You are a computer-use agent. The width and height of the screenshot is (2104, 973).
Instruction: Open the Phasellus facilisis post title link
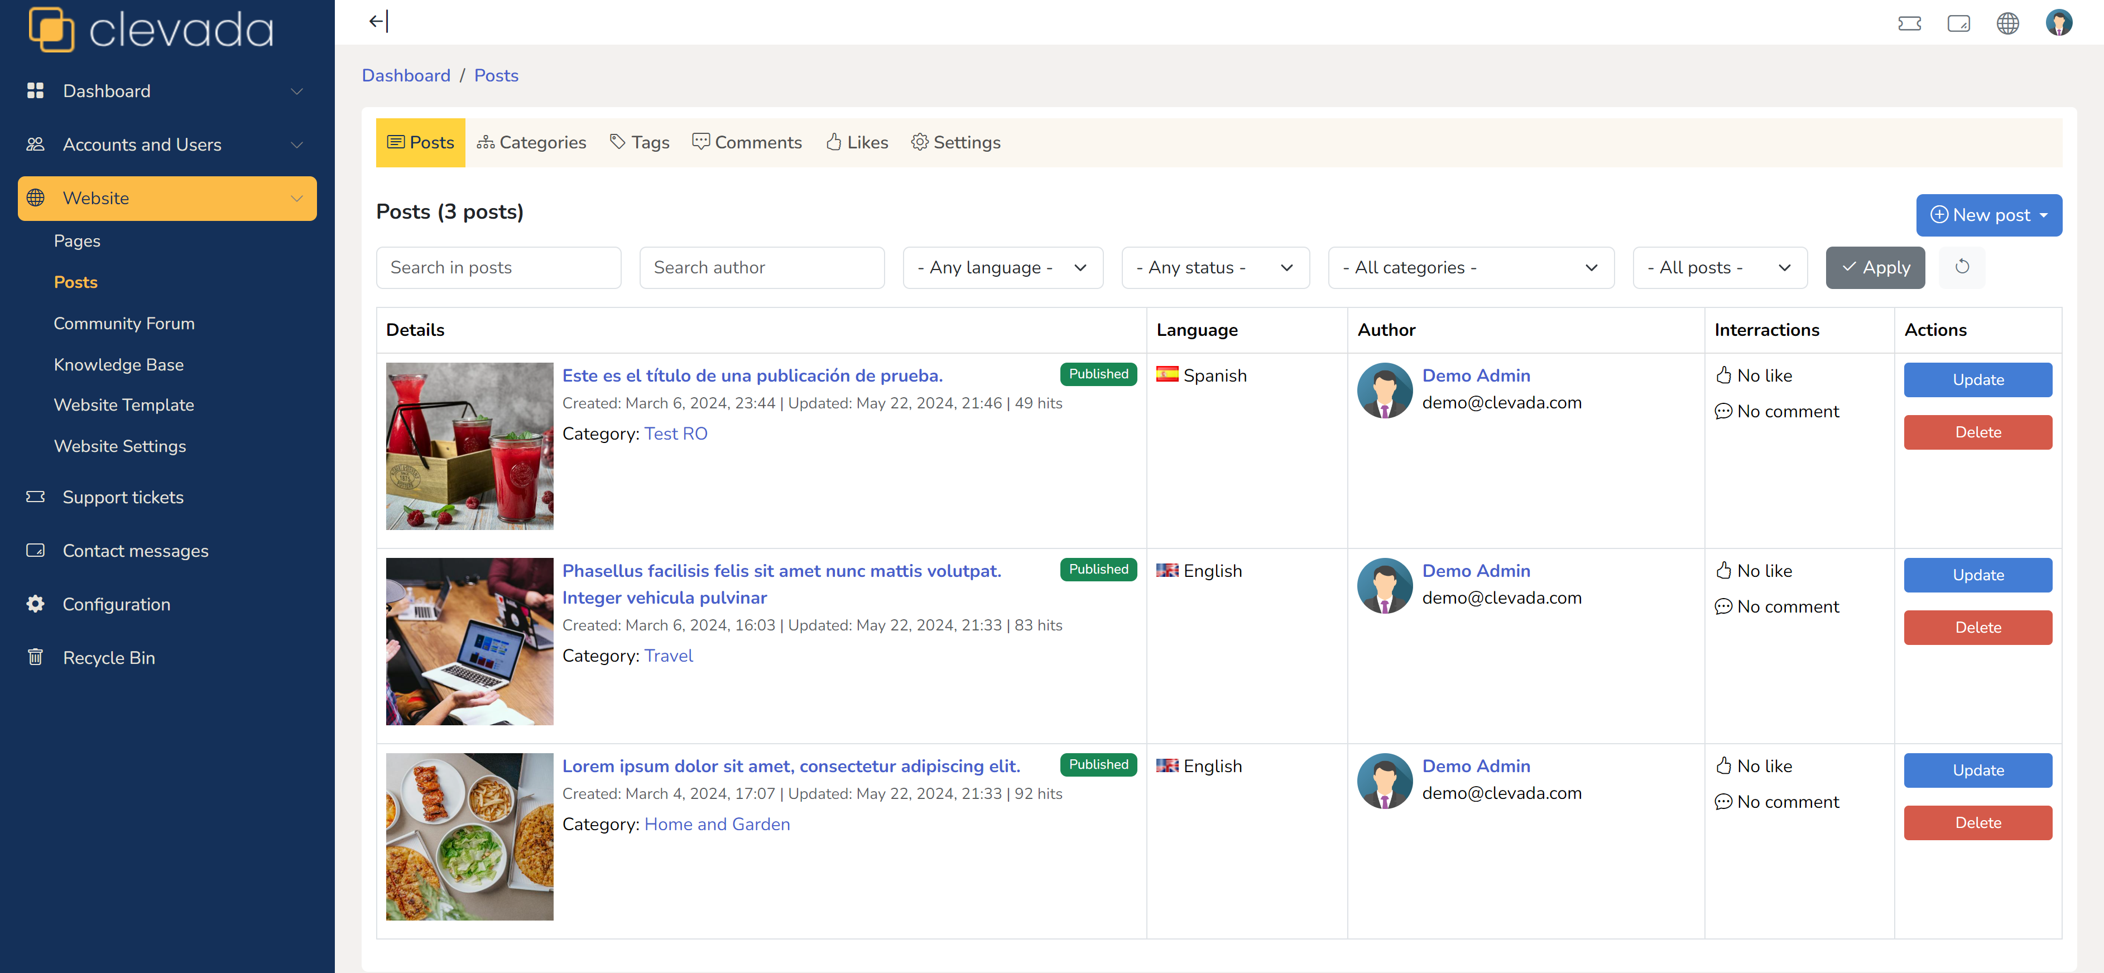tap(782, 584)
